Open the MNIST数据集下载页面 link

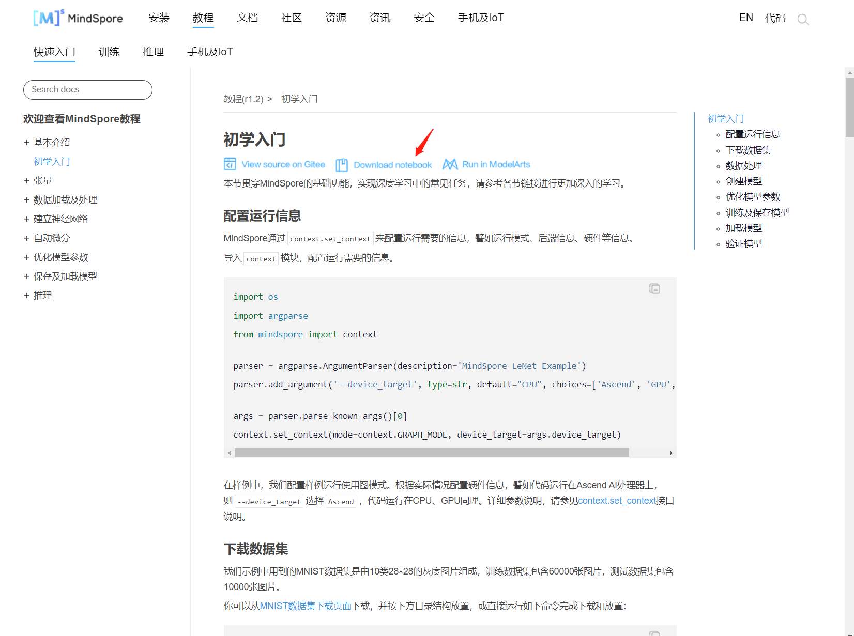tap(306, 606)
